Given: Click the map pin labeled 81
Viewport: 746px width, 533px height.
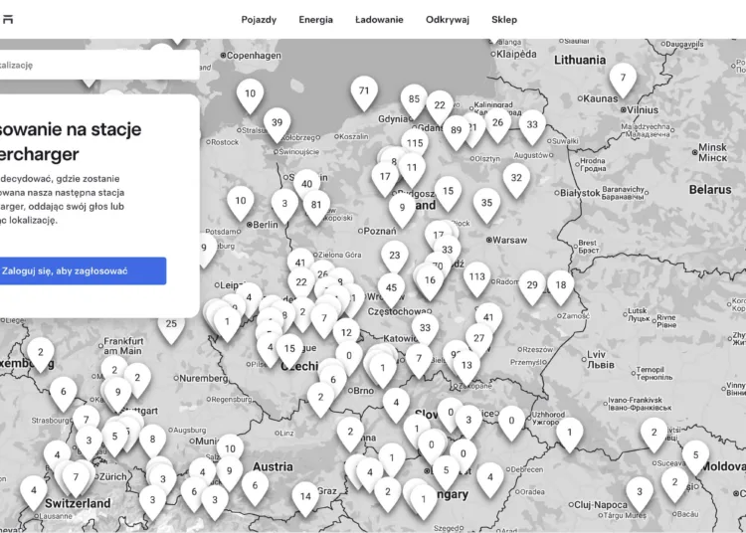Looking at the screenshot, I should click(316, 206).
